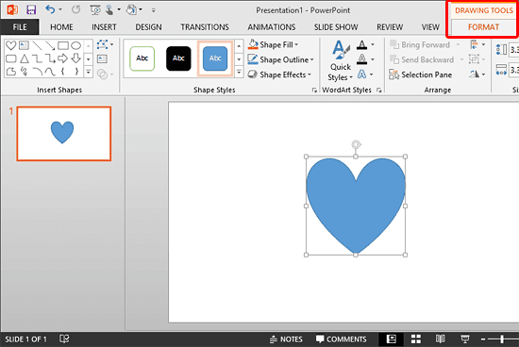Select the Isosceles Triangle shape
Image resolution: width=519 pixels, height=347 pixels.
pos(24,58)
